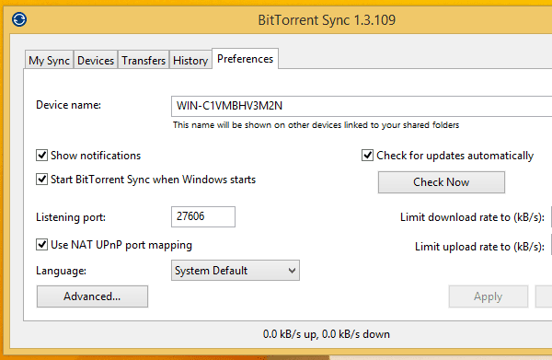Click the device name hint text
This screenshot has height=360, width=552.
point(316,125)
